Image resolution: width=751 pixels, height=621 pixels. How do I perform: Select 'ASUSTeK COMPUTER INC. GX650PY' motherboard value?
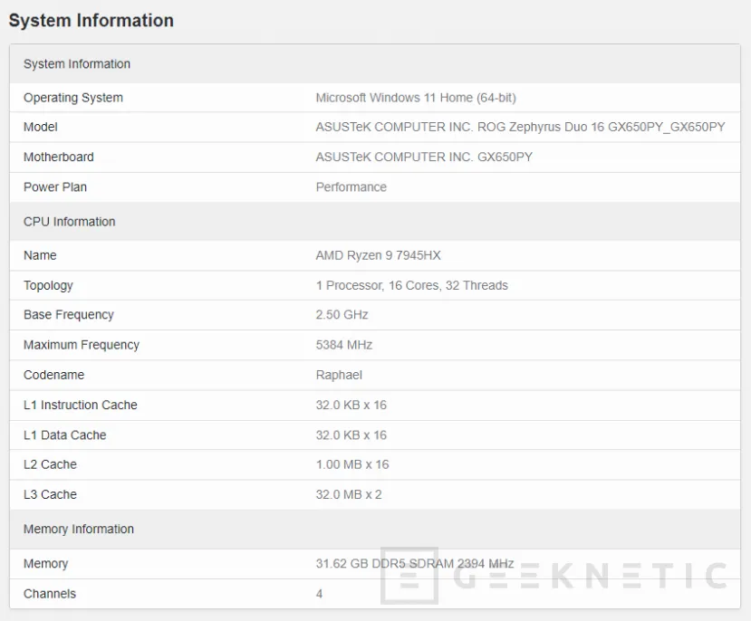click(x=424, y=157)
